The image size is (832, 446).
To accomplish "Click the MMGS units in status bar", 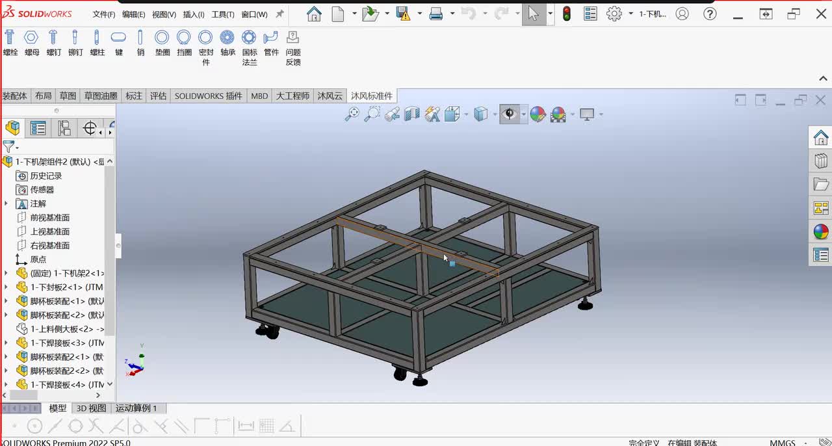I will tap(783, 443).
